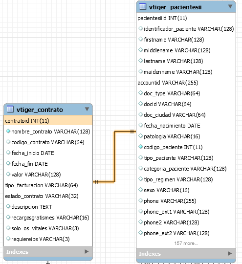Expand Indexes section of vtiger_contrato

[x=87, y=252]
